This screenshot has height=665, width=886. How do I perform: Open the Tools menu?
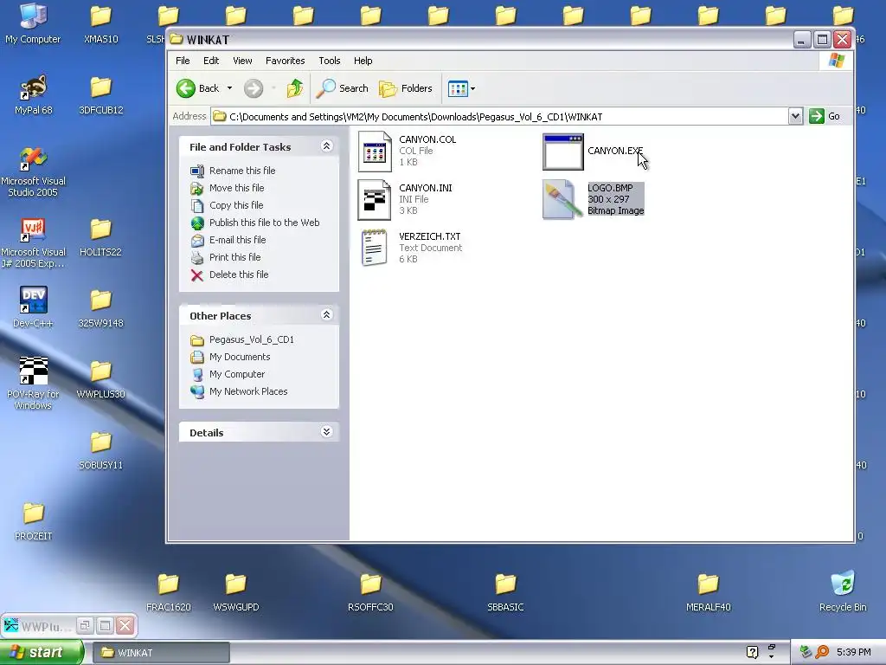[x=330, y=61]
